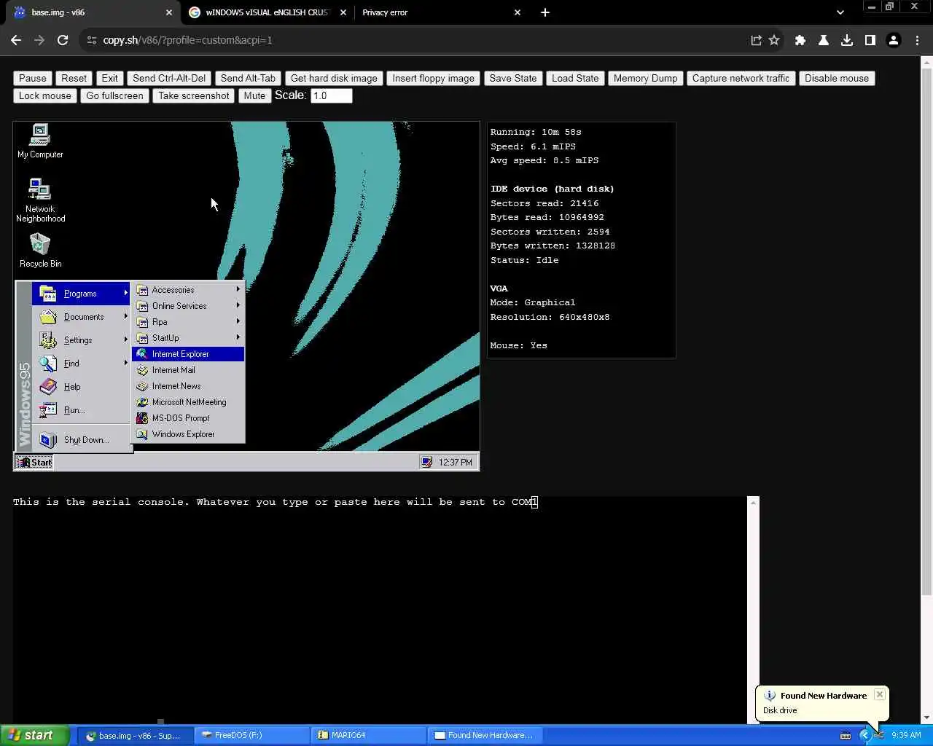Switch to FreeDOS (F:) taskbar item
Screen dimensions: 933x746
point(251,735)
